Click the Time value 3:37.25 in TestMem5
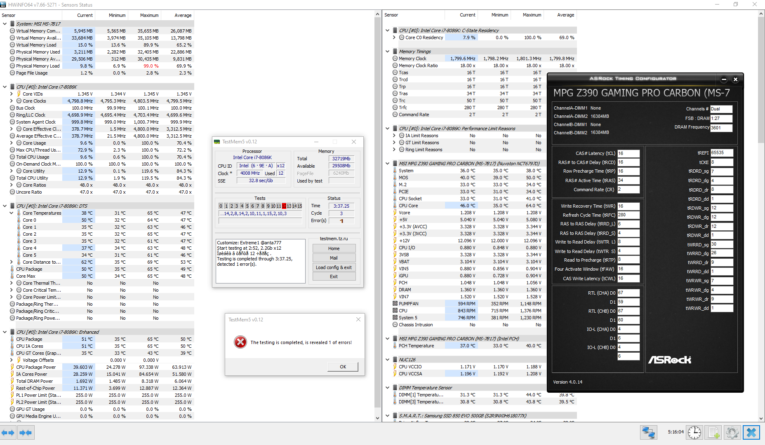The width and height of the screenshot is (765, 445). point(341,206)
